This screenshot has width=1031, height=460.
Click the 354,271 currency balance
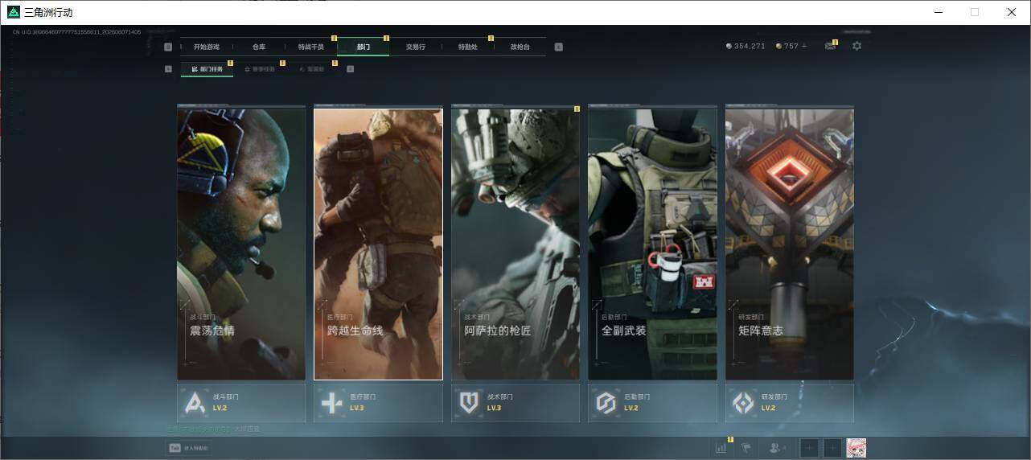[746, 47]
